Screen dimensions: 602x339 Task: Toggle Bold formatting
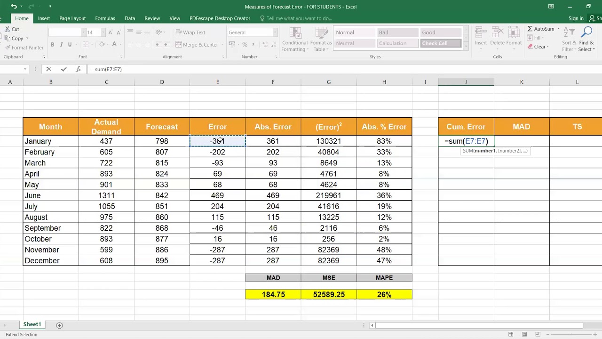(x=52, y=45)
